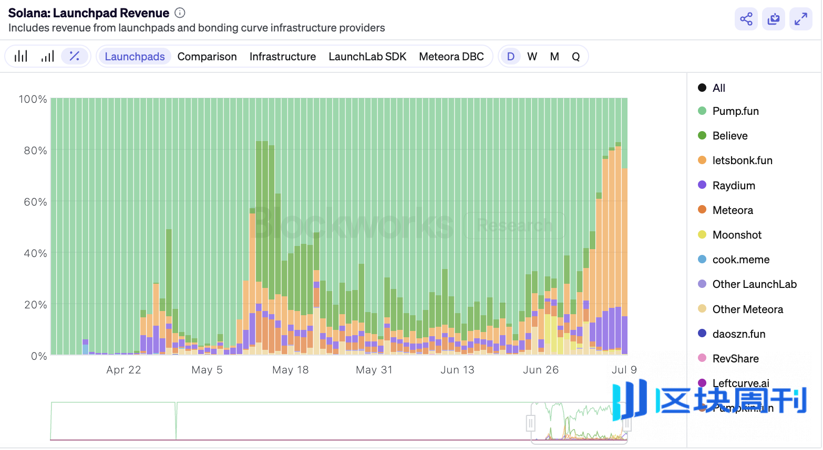This screenshot has height=450, width=823.
Task: Click the May 31 x-axis label
Action: tap(374, 370)
